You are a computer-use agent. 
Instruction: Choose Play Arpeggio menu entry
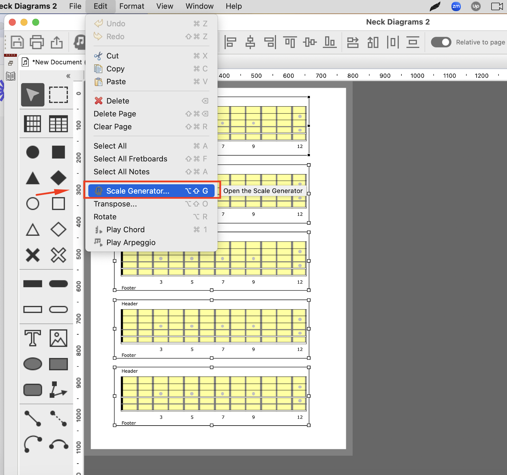(x=151, y=242)
